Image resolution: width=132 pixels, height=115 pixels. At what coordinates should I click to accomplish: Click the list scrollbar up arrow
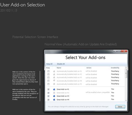click(126, 68)
